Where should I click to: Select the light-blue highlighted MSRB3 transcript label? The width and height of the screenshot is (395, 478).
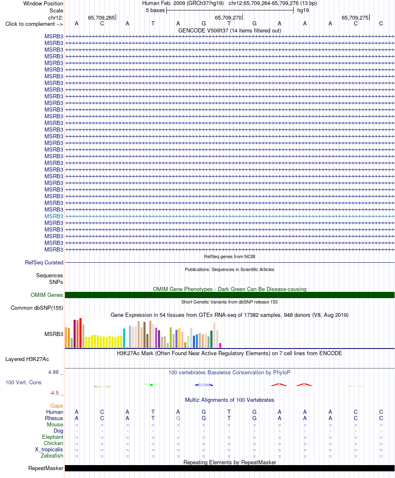coord(54,216)
